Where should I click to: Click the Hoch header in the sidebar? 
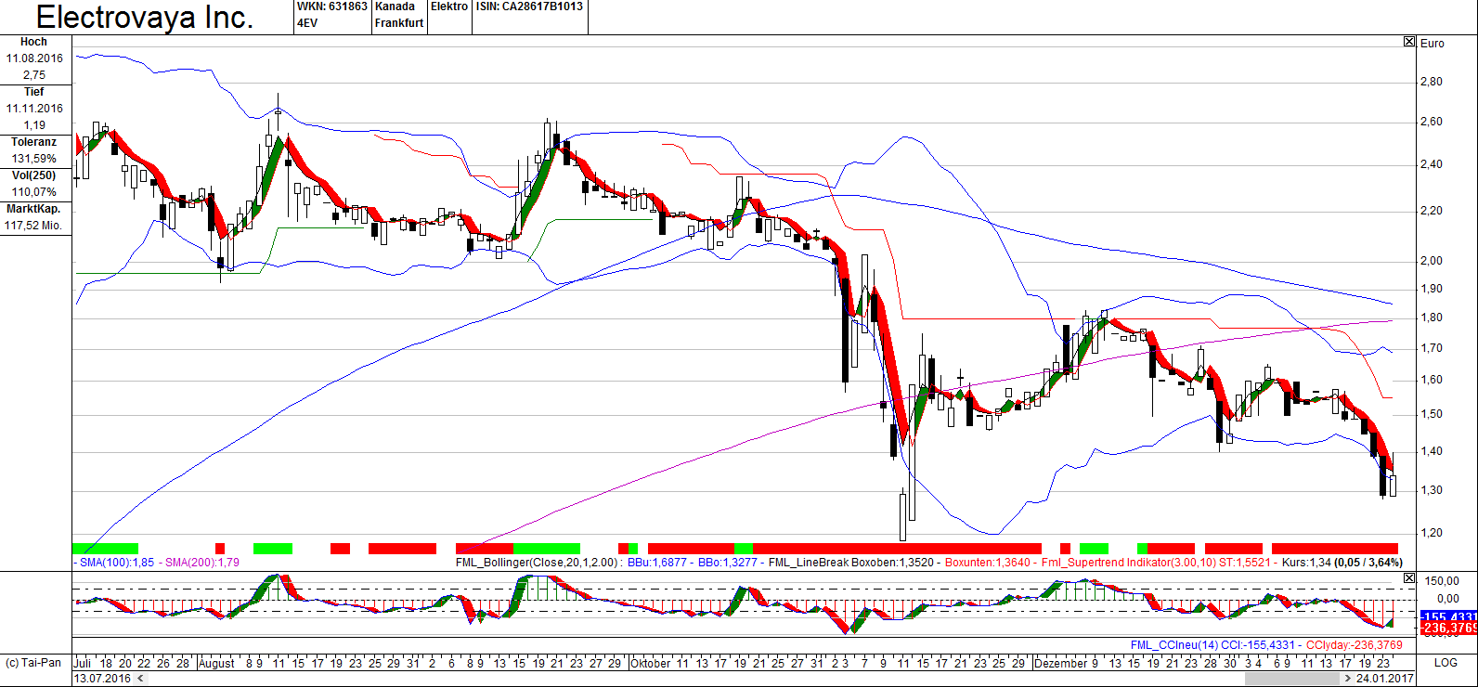coord(34,42)
